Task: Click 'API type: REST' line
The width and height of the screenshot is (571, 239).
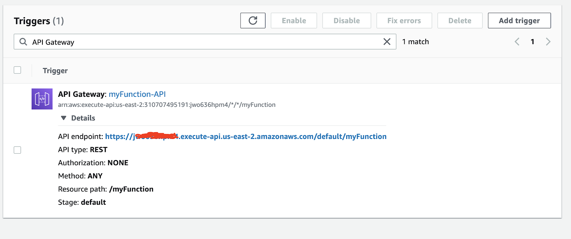Action: click(x=83, y=150)
